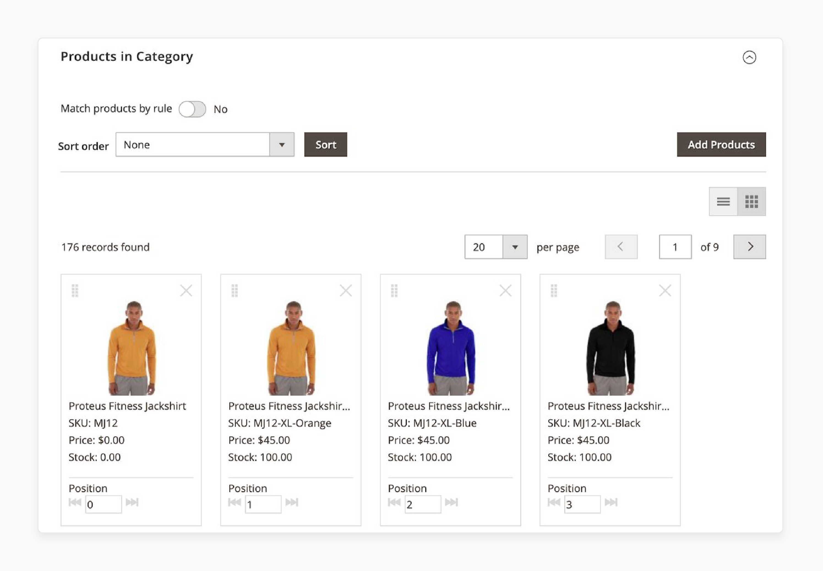This screenshot has height=571, width=823.
Task: Click the Stock: 0.00 text
Action: tap(94, 457)
